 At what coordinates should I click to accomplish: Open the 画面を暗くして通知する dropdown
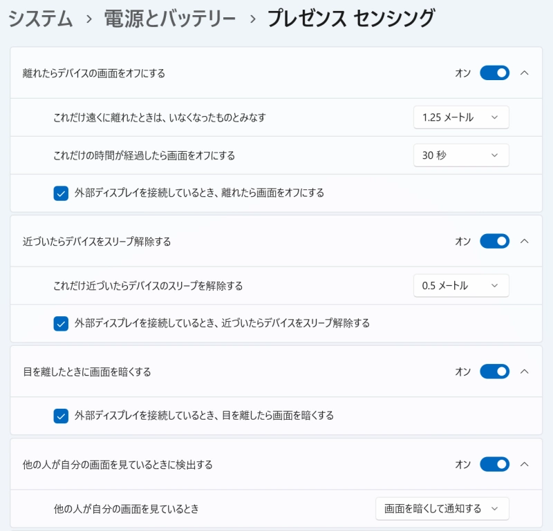(x=442, y=509)
